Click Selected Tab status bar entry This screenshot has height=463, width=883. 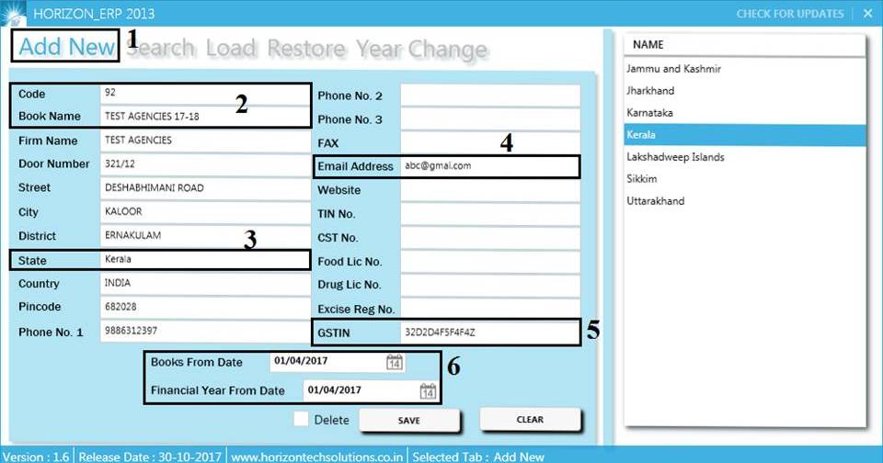pos(478,457)
